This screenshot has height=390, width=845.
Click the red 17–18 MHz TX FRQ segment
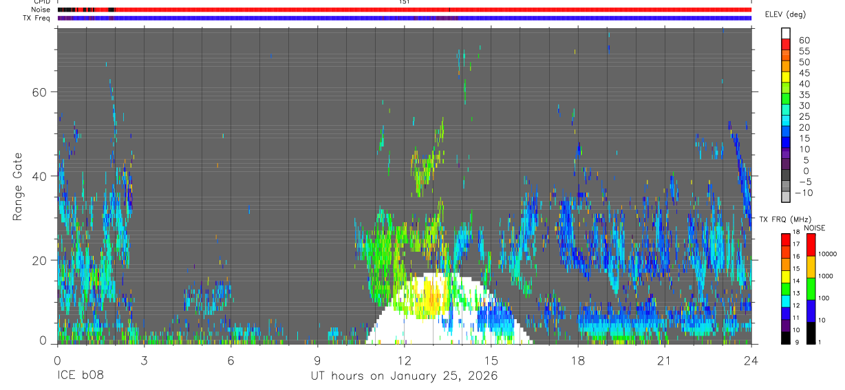pos(786,239)
